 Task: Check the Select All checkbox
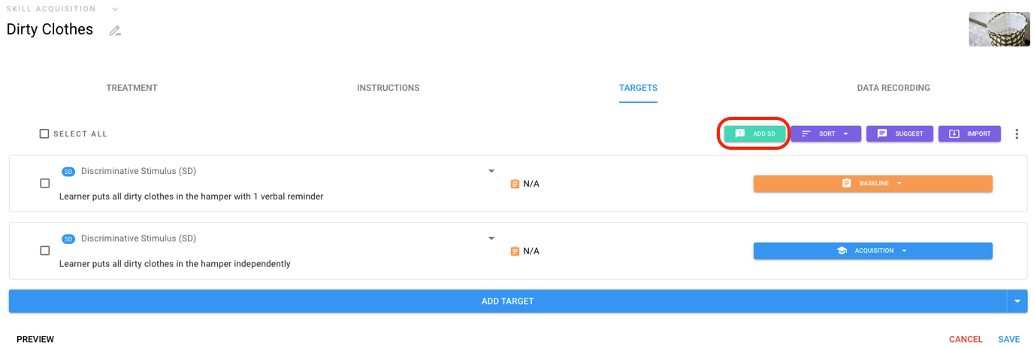pos(44,134)
